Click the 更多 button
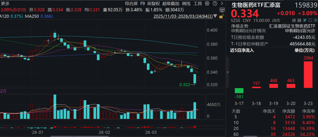This screenshot has width=318, height=137. point(5,4)
